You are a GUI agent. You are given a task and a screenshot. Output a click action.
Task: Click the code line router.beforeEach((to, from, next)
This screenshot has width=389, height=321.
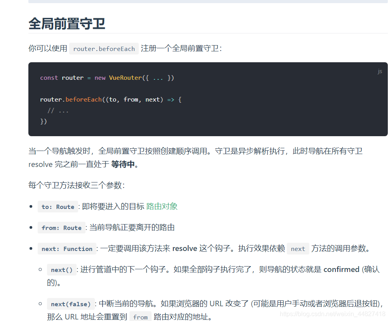click(111, 99)
